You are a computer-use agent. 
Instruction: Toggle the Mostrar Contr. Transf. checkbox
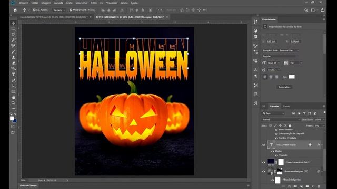(71, 10)
